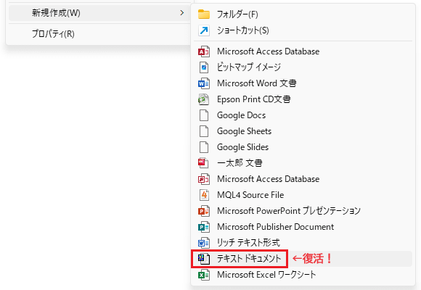The height and width of the screenshot is (290, 421).
Task: Click the blank page icon beside Google Docs
Action: coord(204,115)
